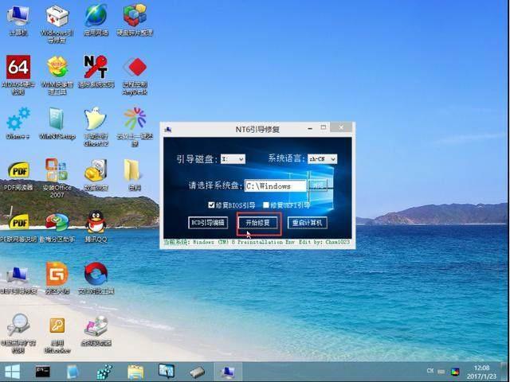Launch AIDA64 hardware detection icon
The height and width of the screenshot is (382, 510).
pos(18,75)
